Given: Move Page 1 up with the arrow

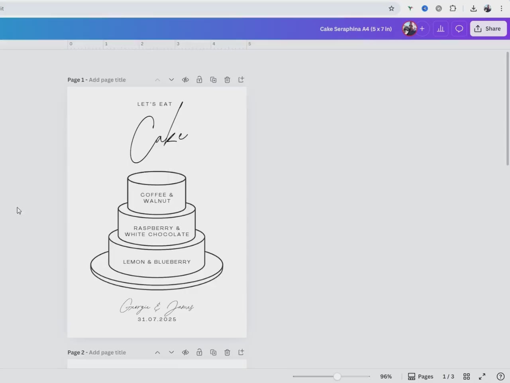Looking at the screenshot, I should pos(157,80).
